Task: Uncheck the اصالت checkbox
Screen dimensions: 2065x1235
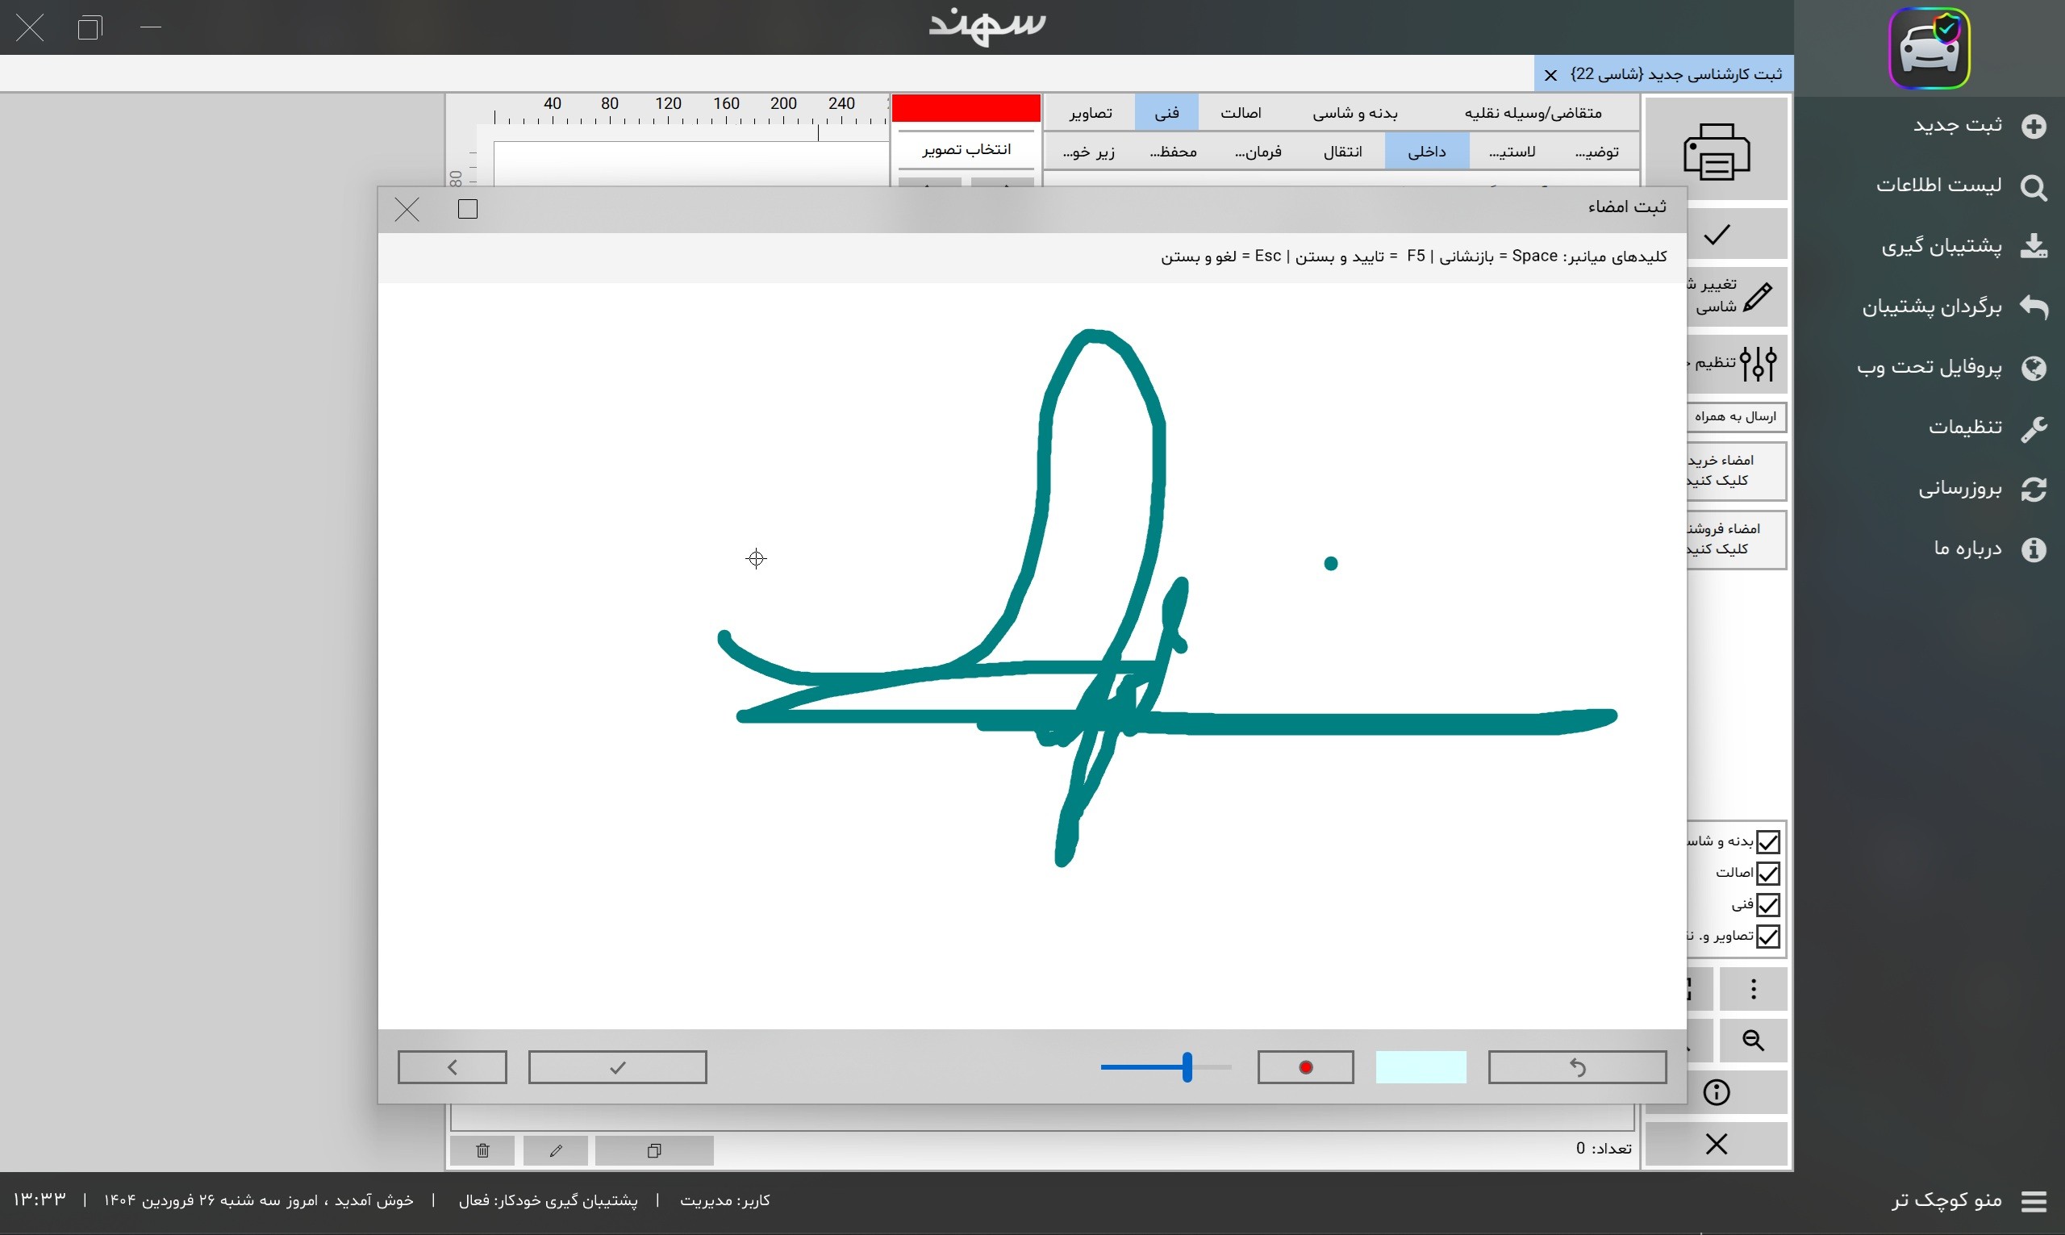Action: coord(1768,873)
